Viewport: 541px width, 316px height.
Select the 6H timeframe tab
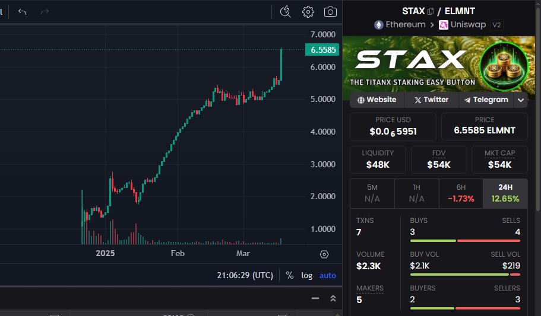click(461, 193)
